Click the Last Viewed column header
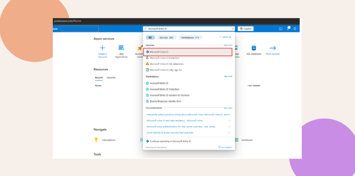Image resolution: width=355 pixels, height=176 pixels. coord(254,86)
